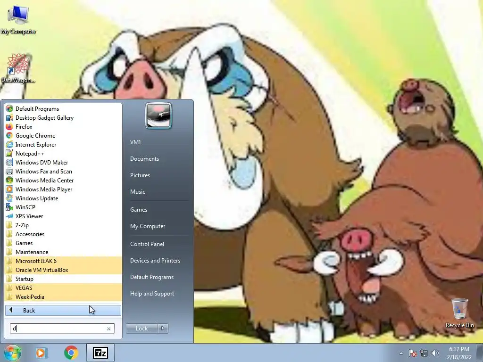Open the shutdown options arrow next to Lock
483x362 pixels.
(163, 329)
